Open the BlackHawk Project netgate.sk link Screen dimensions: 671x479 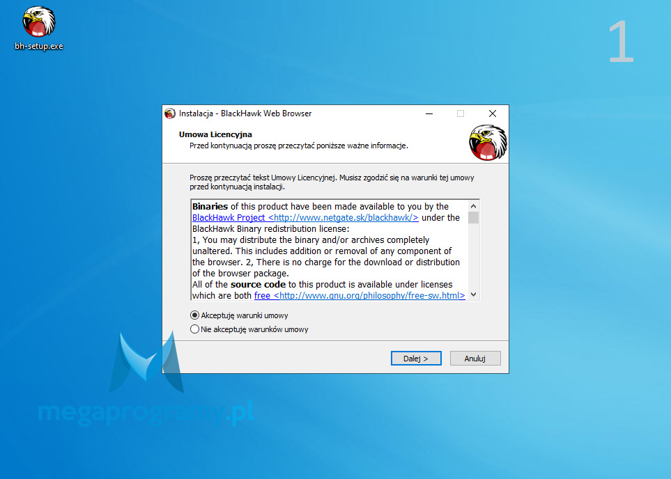305,218
